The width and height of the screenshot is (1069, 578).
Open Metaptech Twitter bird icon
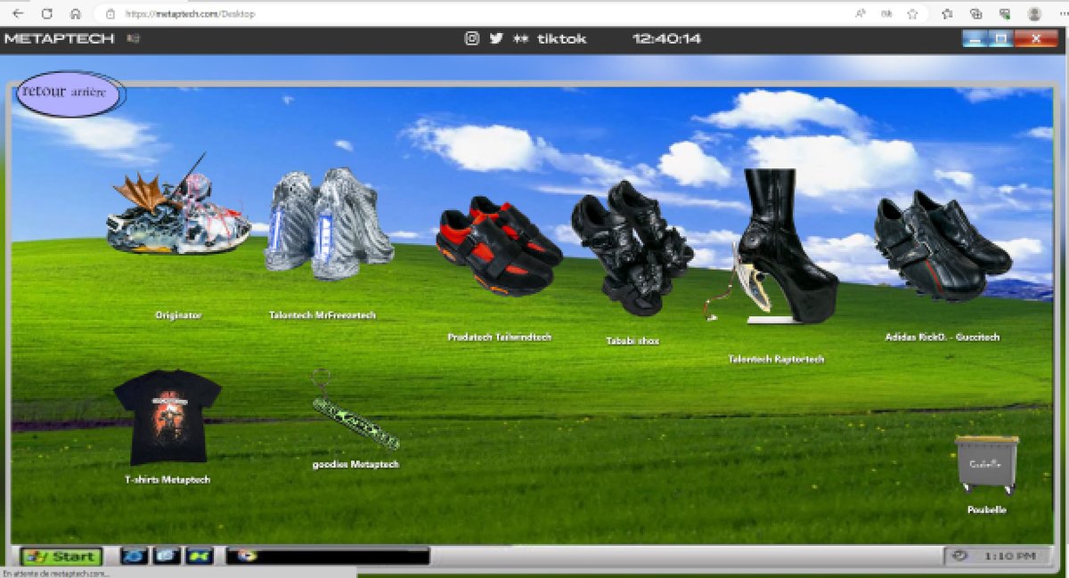coord(496,38)
